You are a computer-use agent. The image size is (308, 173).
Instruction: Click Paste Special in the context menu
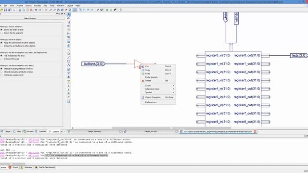158,77
